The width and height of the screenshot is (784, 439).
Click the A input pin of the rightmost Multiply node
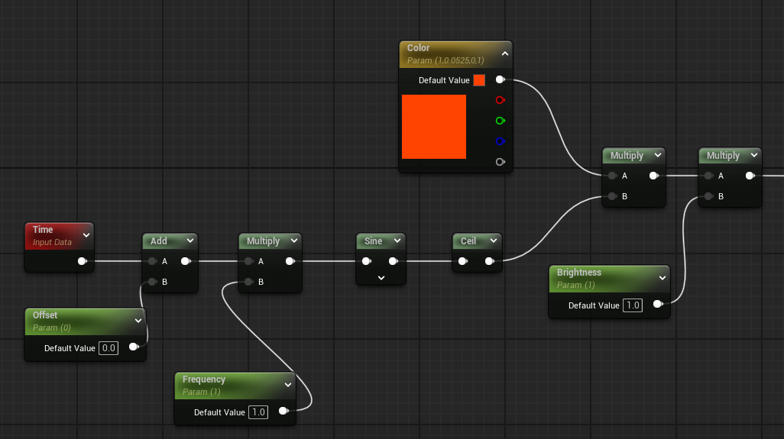pos(708,176)
